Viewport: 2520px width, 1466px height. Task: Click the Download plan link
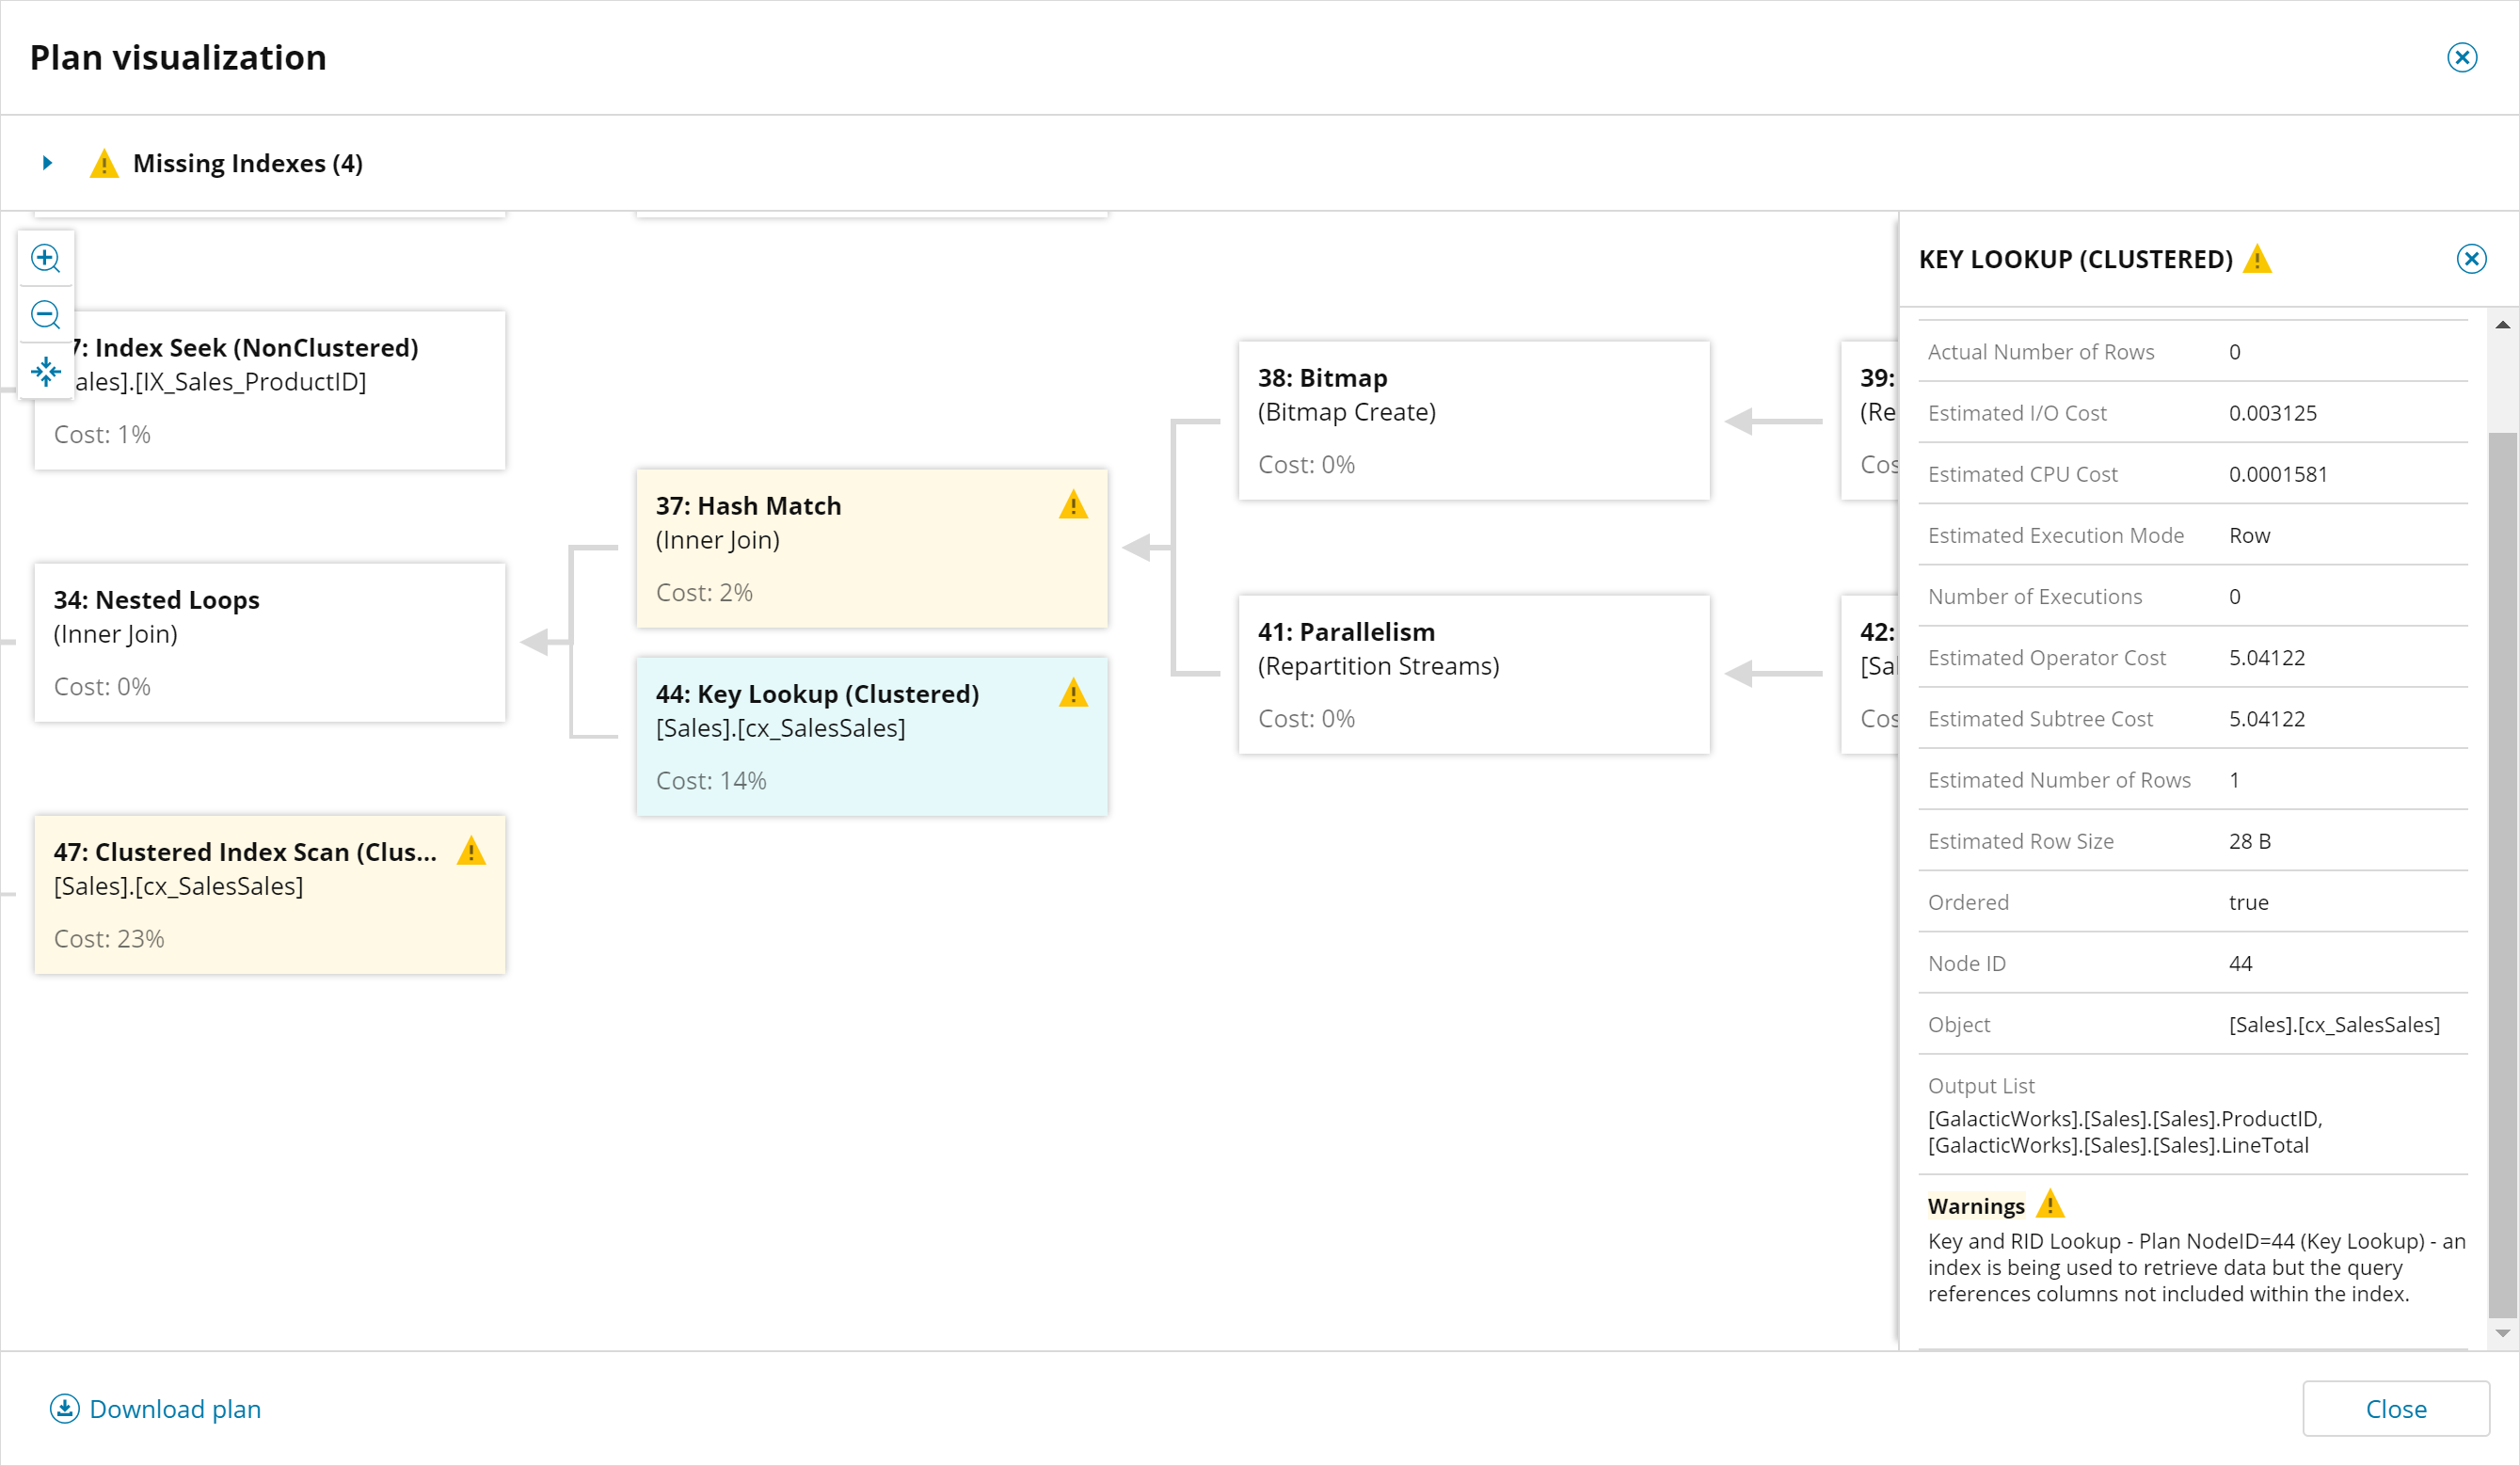pyautogui.click(x=175, y=1408)
